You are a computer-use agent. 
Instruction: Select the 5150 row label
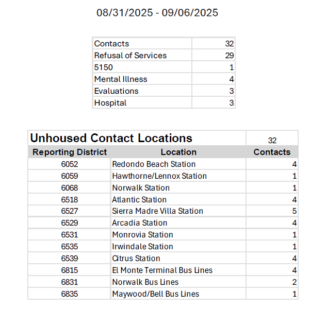[x=104, y=67]
